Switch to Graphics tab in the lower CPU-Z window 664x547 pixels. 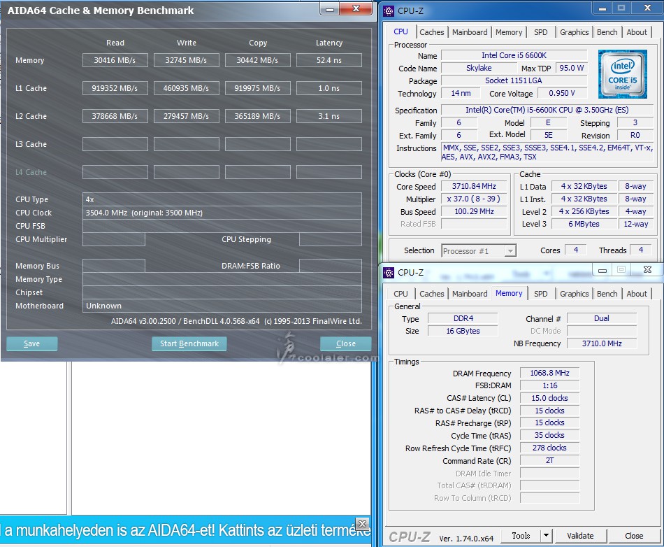[575, 294]
